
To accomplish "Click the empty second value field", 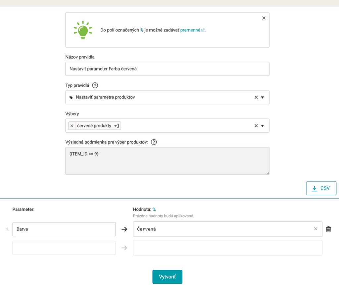I will 228,248.
